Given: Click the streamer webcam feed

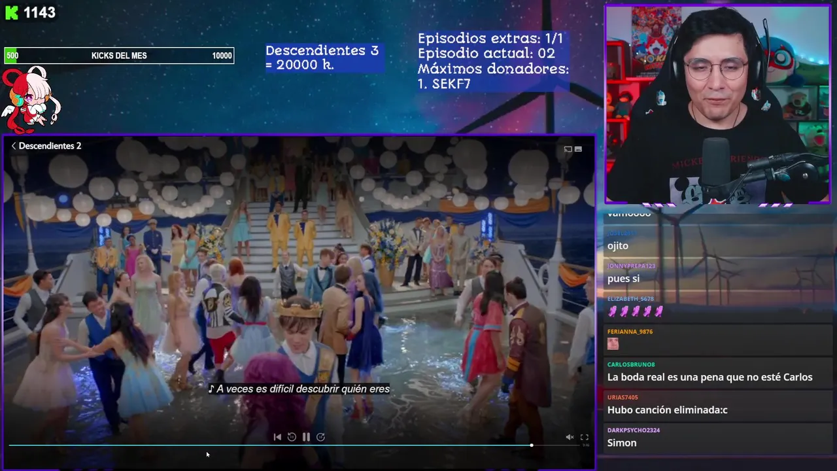Looking at the screenshot, I should tap(718, 105).
